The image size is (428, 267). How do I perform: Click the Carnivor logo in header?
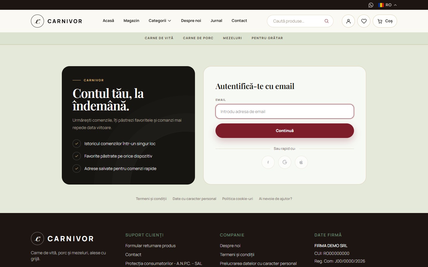(x=56, y=21)
